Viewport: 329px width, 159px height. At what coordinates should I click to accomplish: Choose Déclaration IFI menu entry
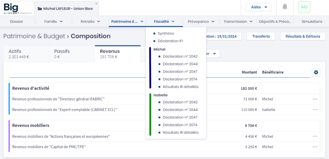[x=170, y=41]
